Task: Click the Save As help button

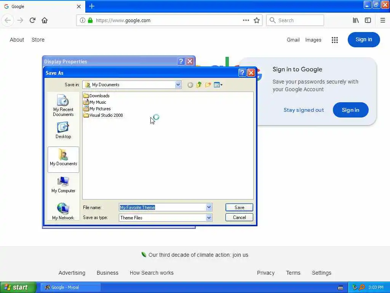Action: 242,73
